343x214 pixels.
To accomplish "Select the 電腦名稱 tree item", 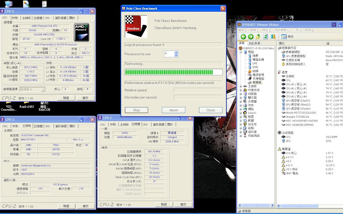I will pyautogui.click(x=258, y=59).
